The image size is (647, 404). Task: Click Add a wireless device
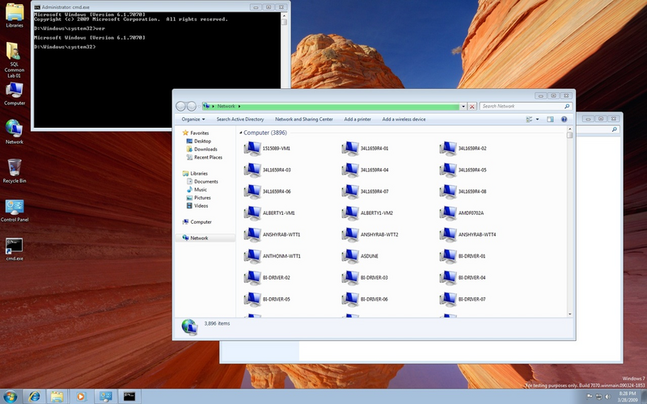(x=404, y=120)
